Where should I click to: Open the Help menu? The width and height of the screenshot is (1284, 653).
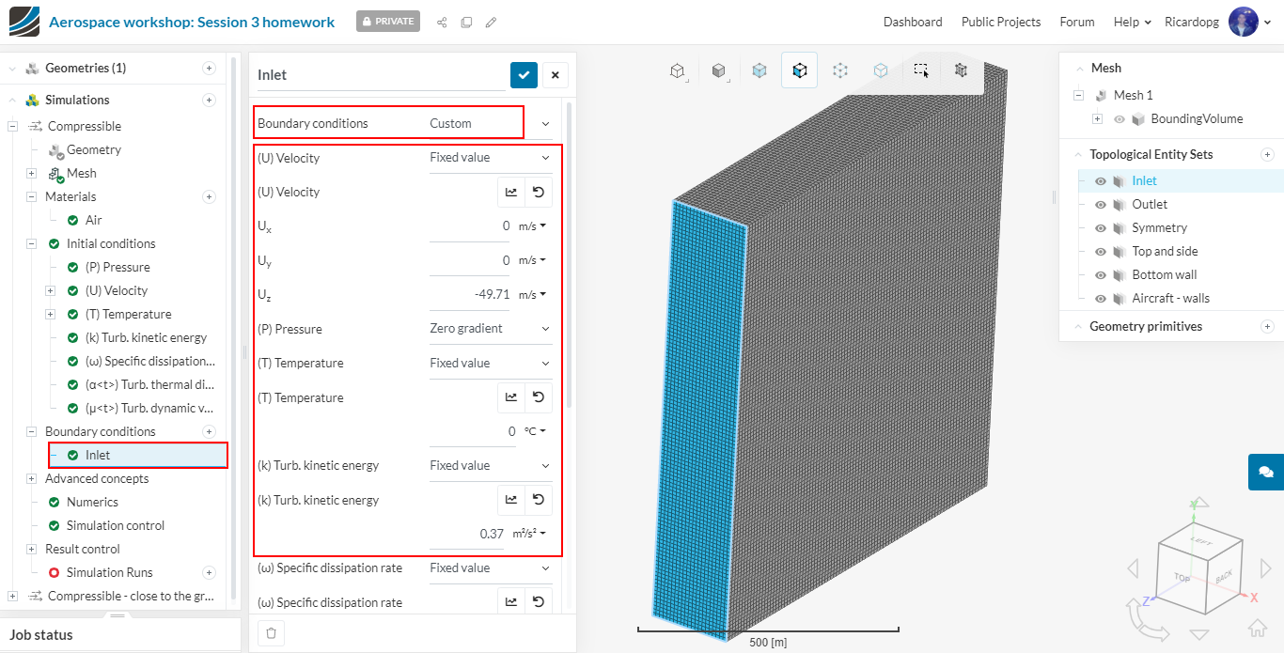pos(1132,22)
